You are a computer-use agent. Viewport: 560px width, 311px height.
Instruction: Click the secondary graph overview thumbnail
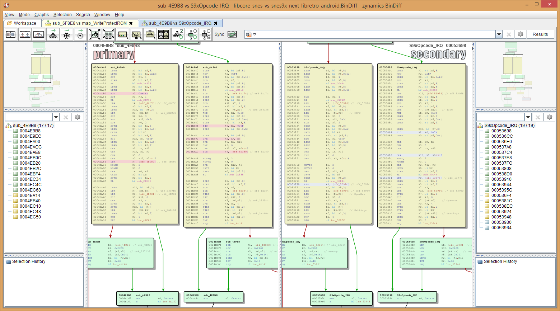(x=515, y=75)
